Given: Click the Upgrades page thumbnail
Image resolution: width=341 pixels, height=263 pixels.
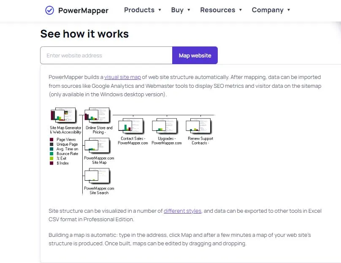Looking at the screenshot, I should [165, 126].
